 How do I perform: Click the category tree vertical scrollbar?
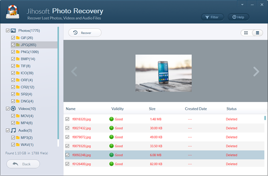point(58,83)
